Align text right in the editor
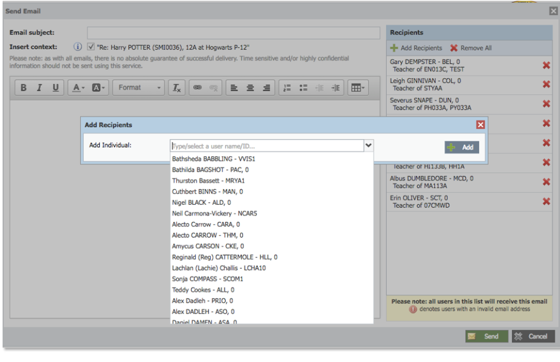This screenshot has height=362, width=560. [266, 88]
